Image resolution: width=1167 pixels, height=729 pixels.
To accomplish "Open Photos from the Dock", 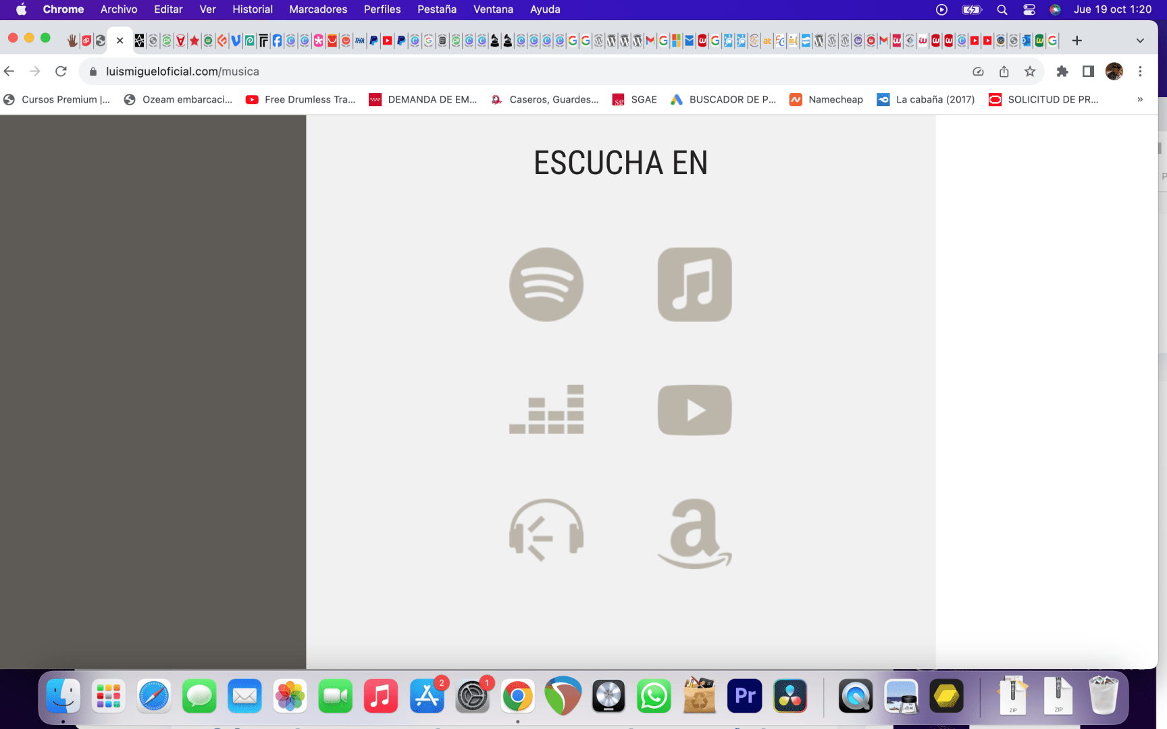I will (x=290, y=696).
